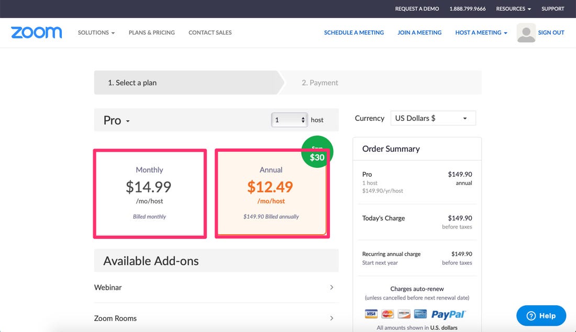The image size is (576, 332).
Task: Open the Solutions dropdown menu
Action: point(96,32)
